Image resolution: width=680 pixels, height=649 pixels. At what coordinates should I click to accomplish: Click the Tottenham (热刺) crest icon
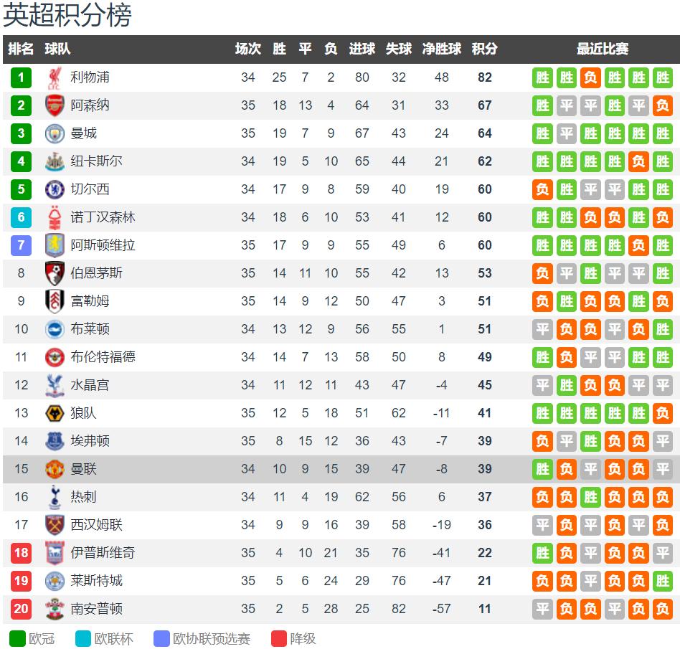[55, 497]
